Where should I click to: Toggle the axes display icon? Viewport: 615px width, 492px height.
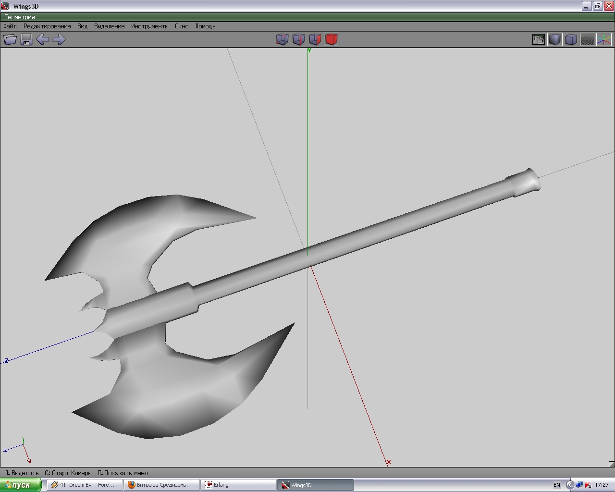(x=604, y=39)
